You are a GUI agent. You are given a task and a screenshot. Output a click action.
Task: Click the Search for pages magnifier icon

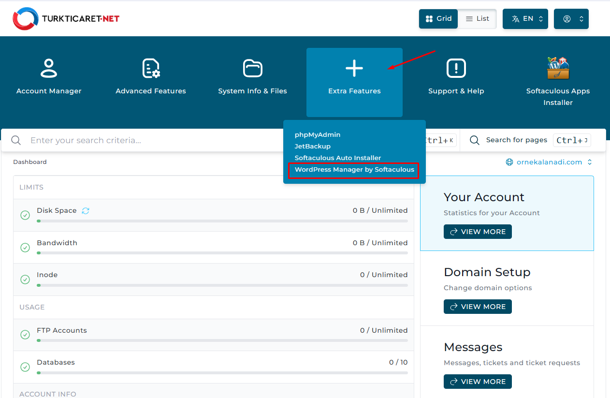[475, 140]
